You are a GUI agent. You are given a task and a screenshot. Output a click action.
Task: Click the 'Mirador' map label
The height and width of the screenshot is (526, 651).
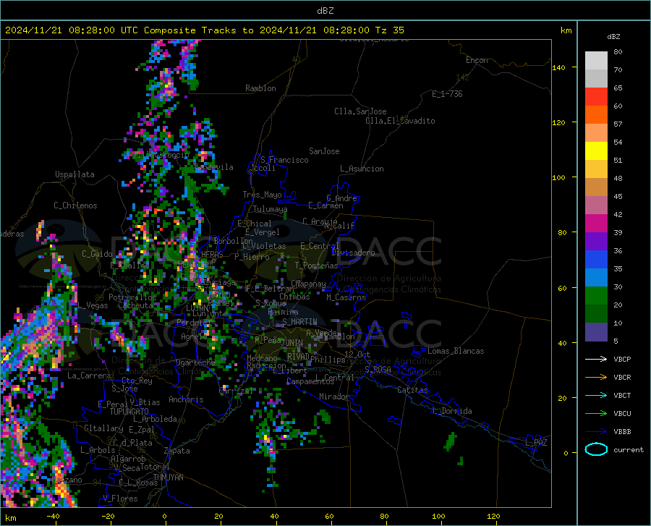(334, 396)
